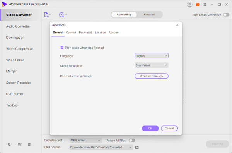Switch to the Account tab

(114, 32)
